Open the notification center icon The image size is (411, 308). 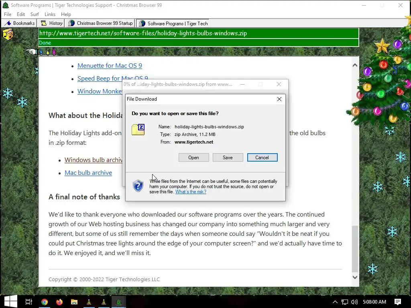(398, 302)
